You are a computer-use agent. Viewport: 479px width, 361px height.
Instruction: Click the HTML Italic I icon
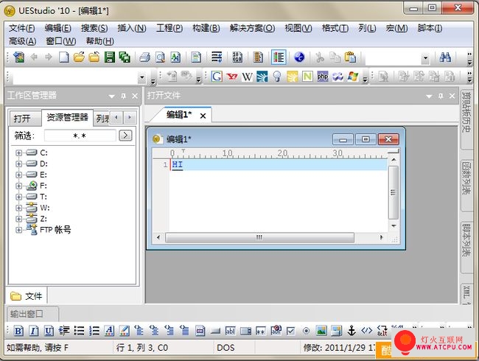coord(34,331)
